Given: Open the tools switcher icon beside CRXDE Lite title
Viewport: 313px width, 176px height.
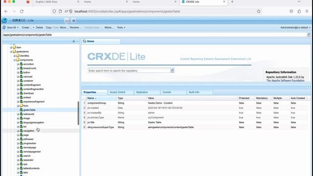Looking at the screenshot, I should coord(67,21).
